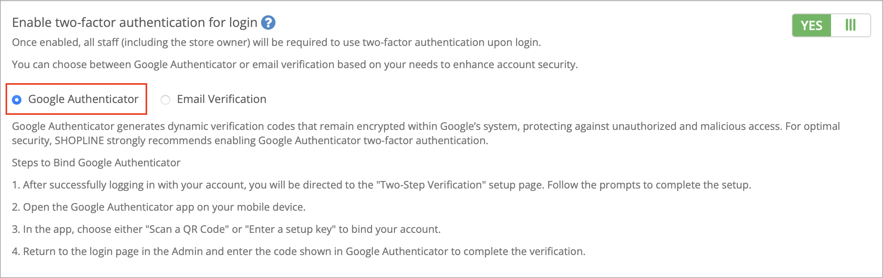Click the "You can choose between" description sentence
The width and height of the screenshot is (883, 278).
294,65
